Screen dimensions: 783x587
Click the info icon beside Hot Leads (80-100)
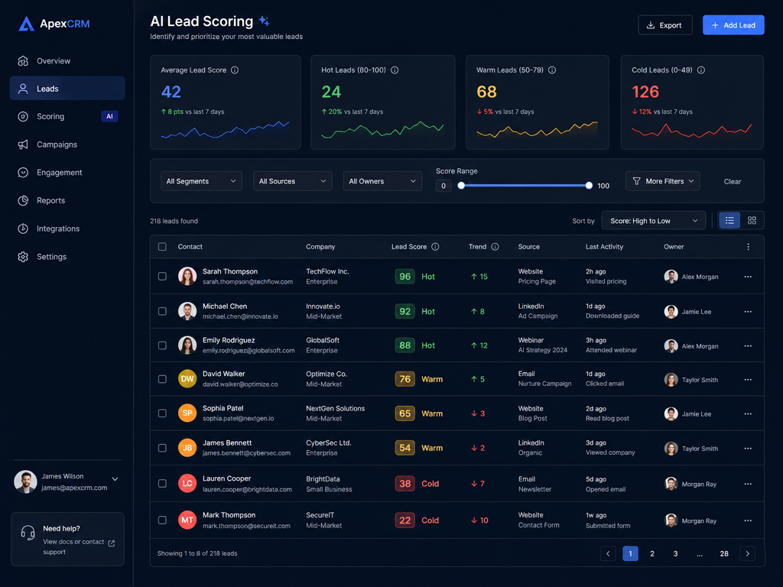pyautogui.click(x=395, y=70)
